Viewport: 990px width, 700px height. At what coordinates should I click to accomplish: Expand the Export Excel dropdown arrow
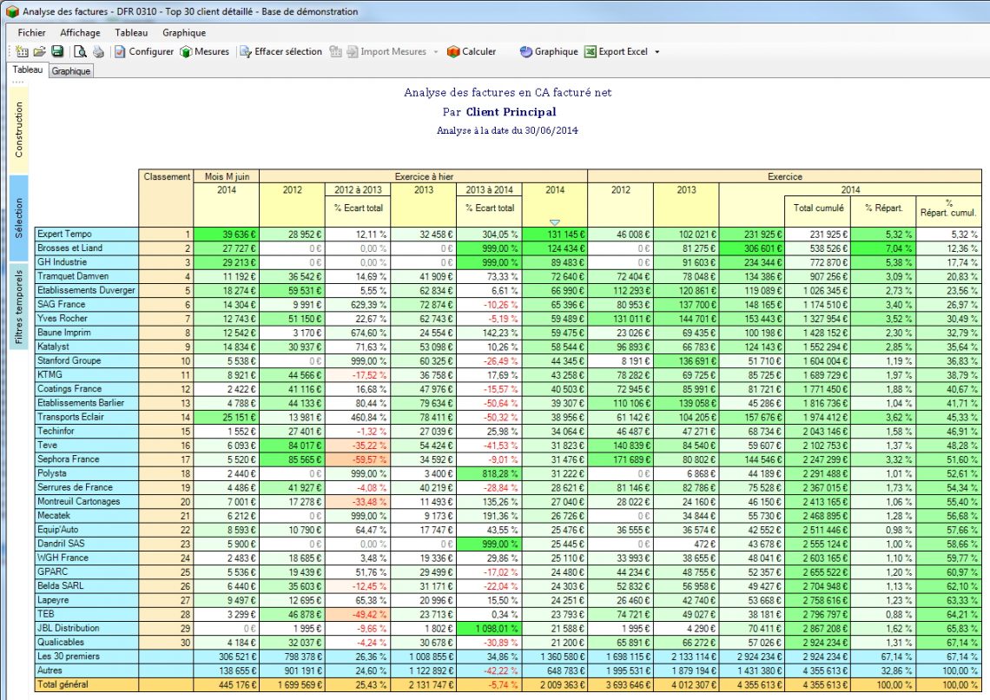pyautogui.click(x=657, y=52)
